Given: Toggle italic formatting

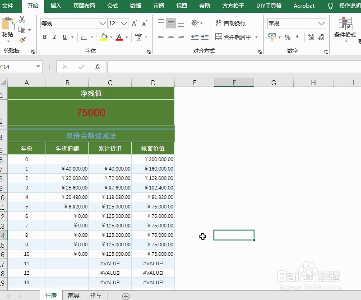Looking at the screenshot, I should click(54, 37).
